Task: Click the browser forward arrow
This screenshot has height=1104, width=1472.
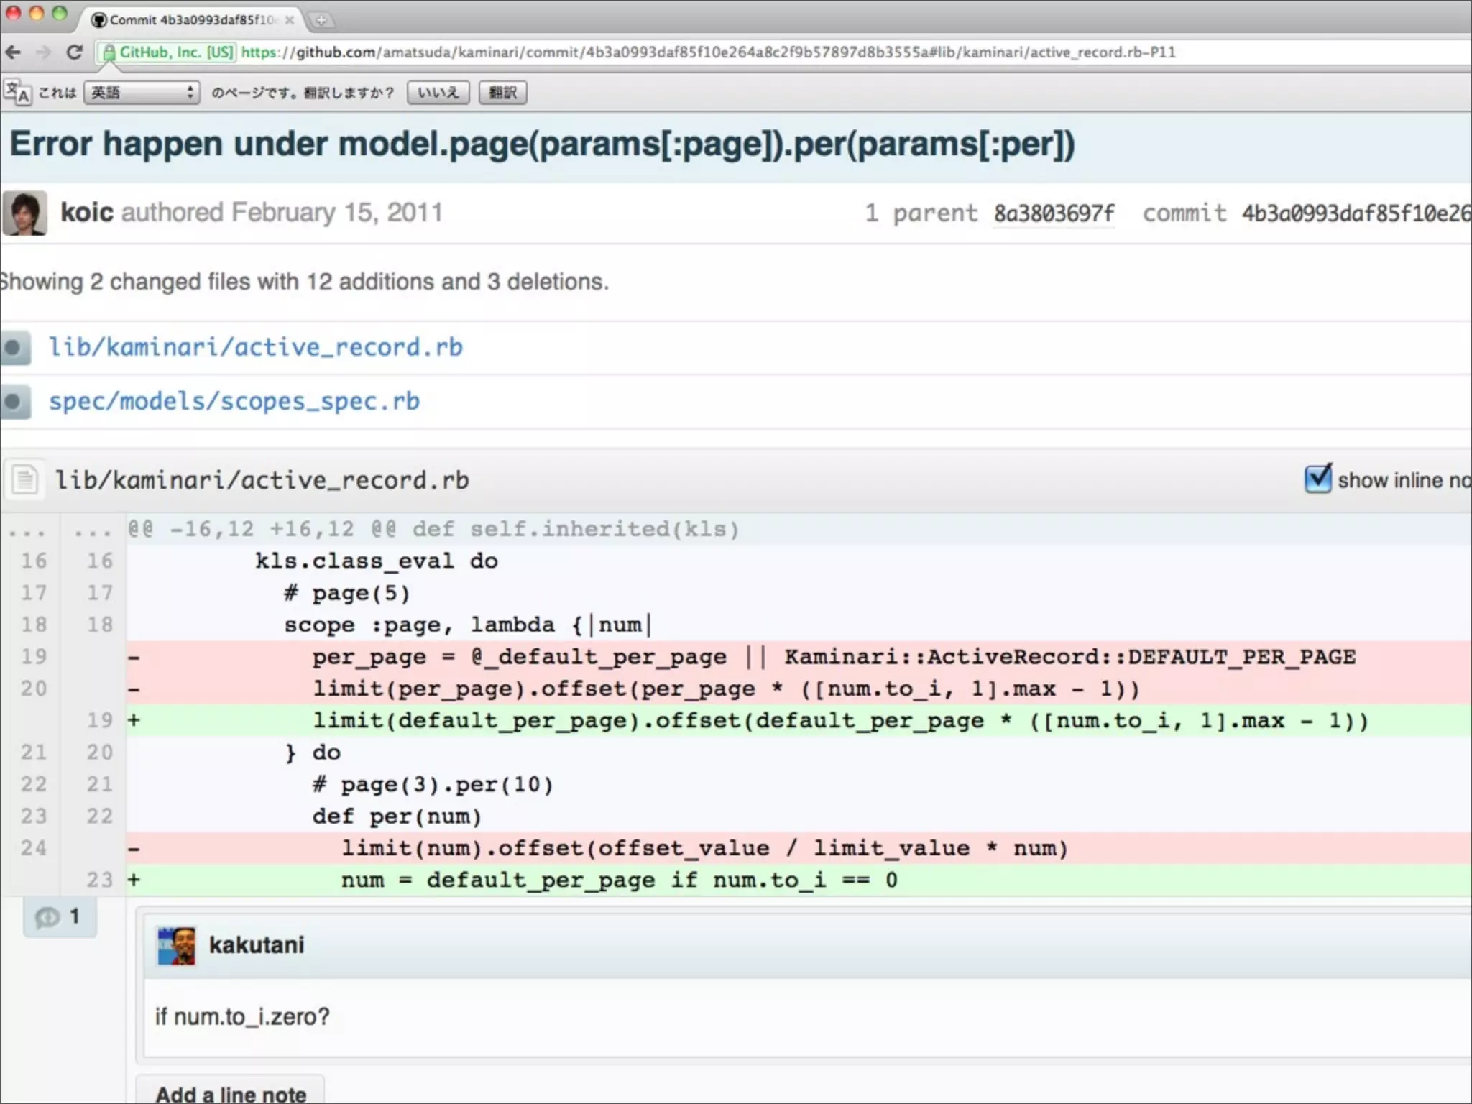Action: (x=43, y=52)
